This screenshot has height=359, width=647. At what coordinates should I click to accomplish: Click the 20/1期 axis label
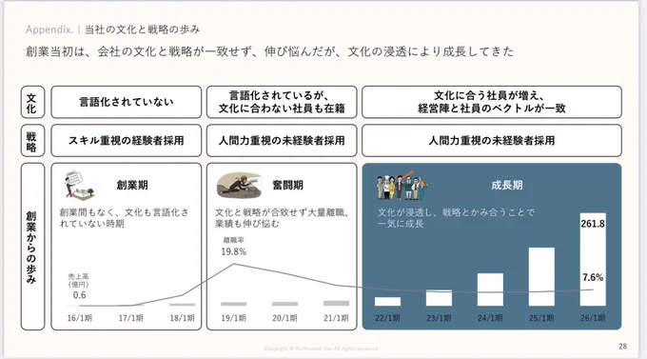[x=284, y=318]
